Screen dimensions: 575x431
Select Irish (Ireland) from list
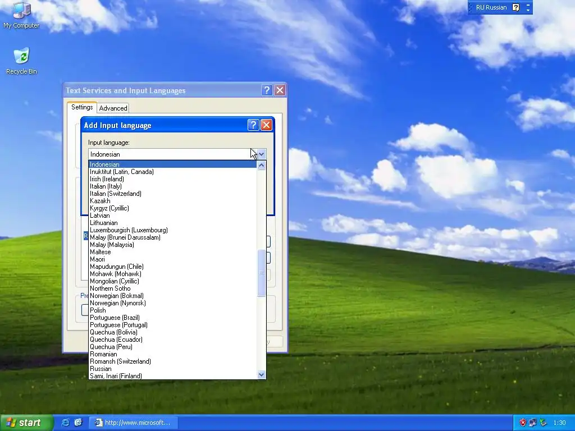point(173,179)
